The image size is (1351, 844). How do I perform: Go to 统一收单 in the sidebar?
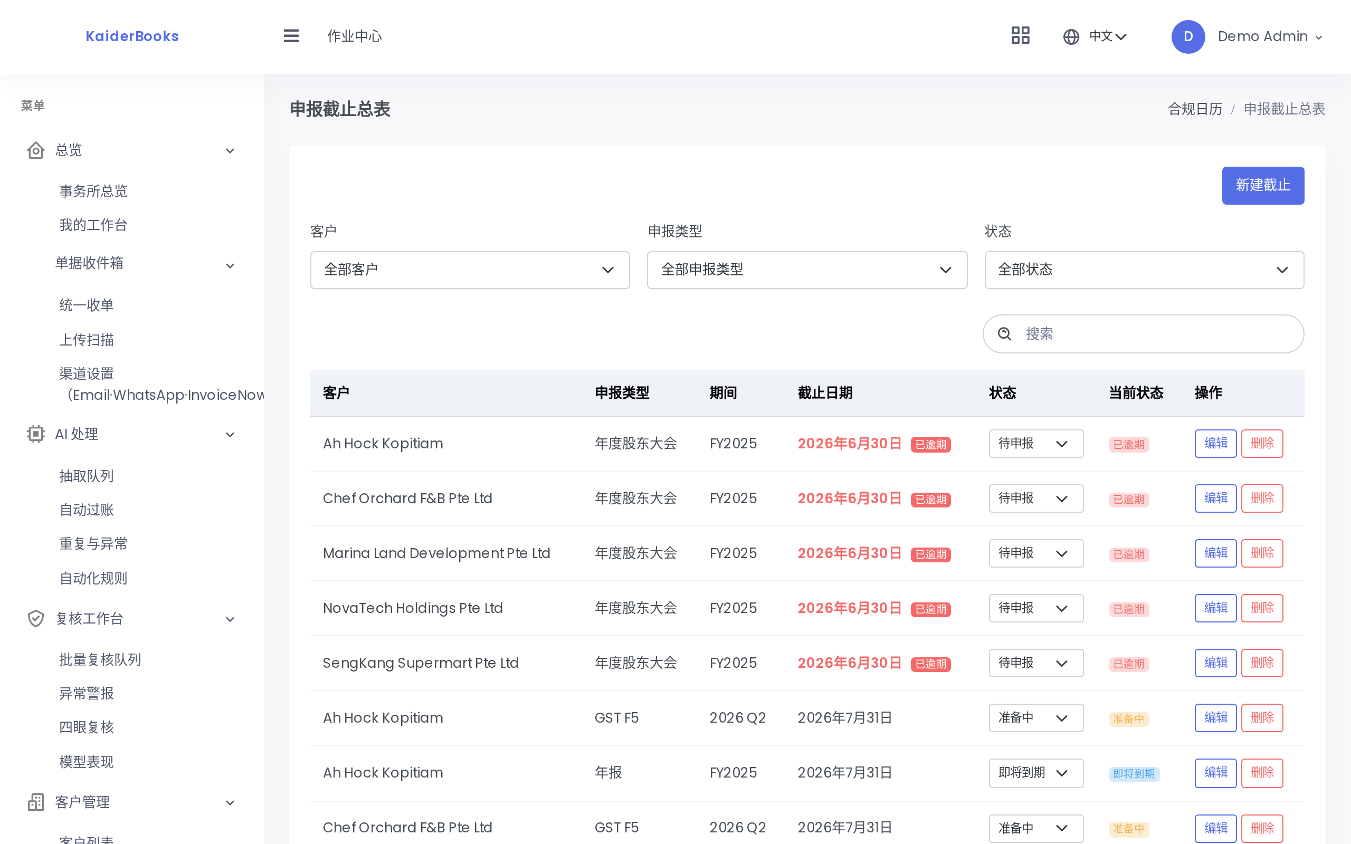click(87, 305)
